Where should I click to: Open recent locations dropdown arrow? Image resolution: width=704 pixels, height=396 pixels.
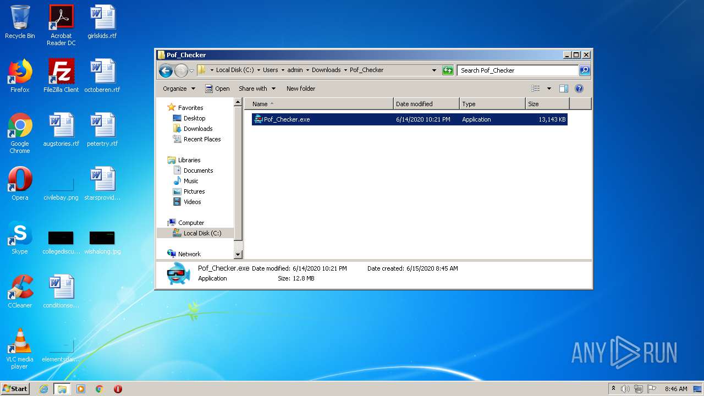191,70
